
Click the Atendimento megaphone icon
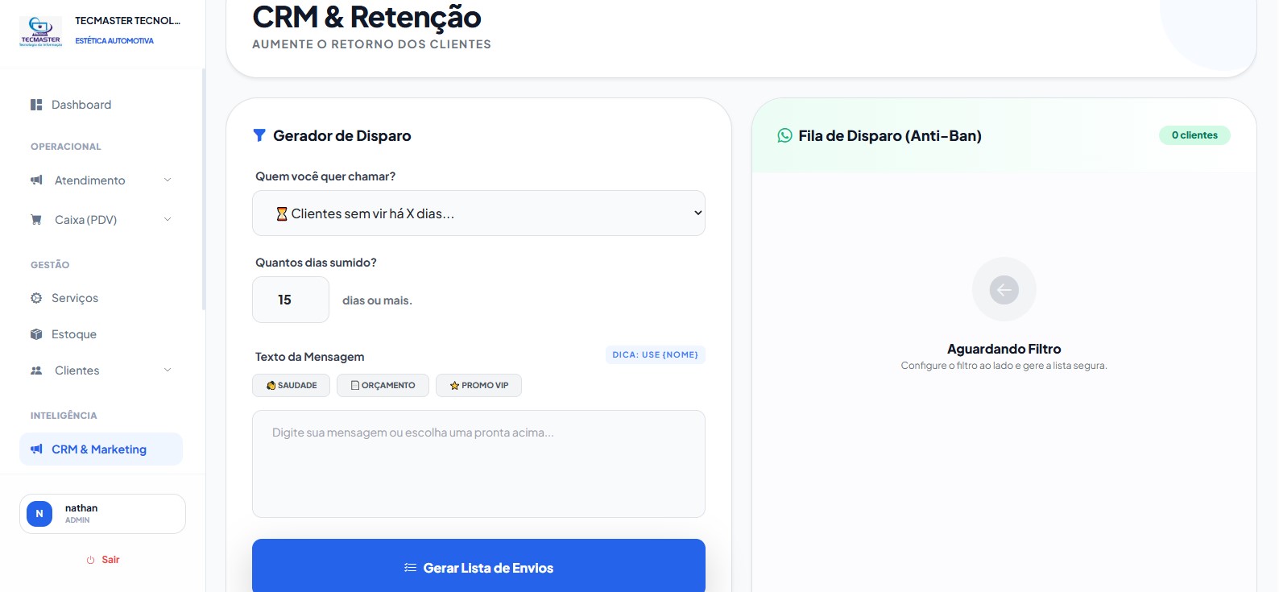coord(36,180)
